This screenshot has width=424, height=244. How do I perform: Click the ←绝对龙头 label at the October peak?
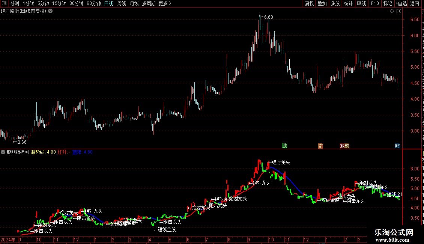coord(279,163)
